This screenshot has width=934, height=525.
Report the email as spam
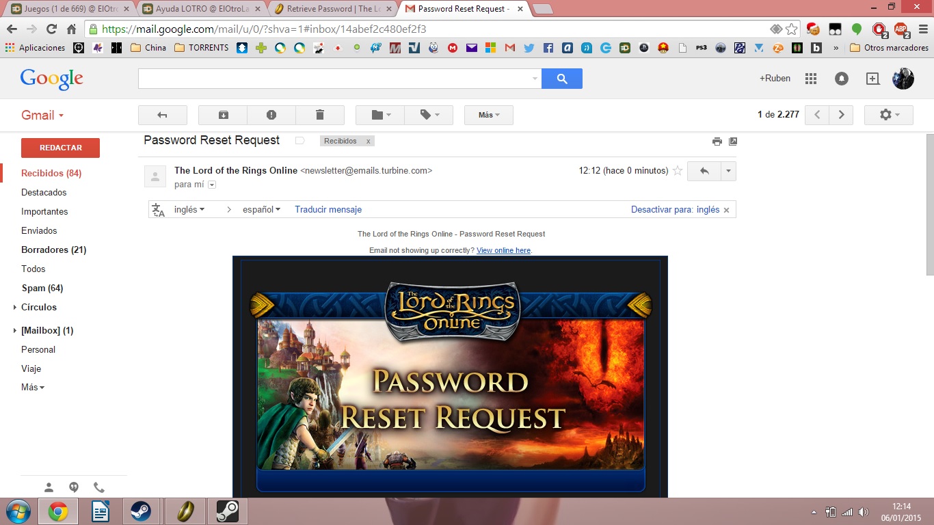(271, 115)
